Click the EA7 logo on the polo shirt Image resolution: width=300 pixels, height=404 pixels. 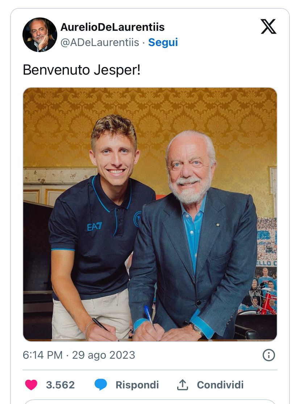coord(95,226)
